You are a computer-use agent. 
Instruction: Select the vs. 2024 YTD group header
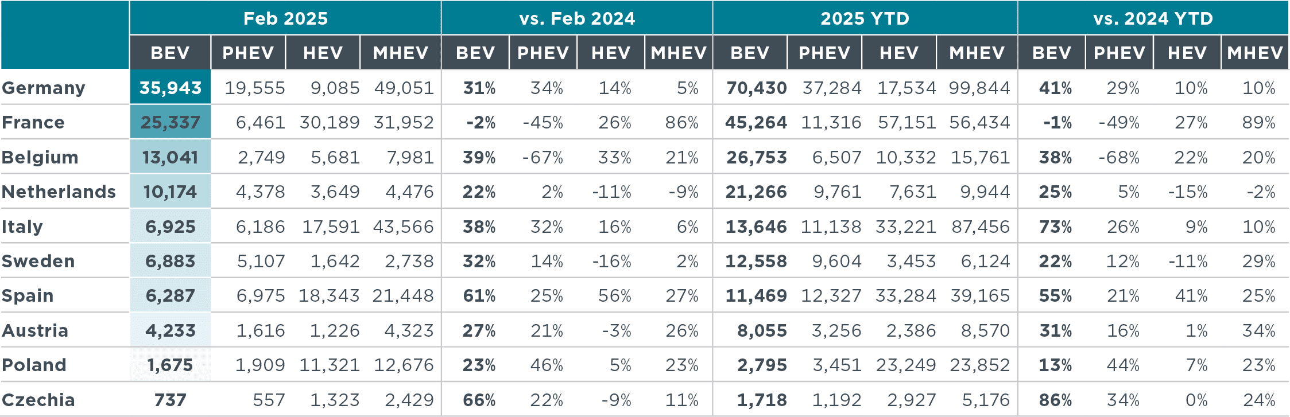1153,18
